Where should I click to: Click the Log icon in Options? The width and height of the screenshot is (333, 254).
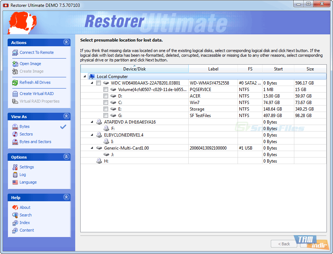pos(15,175)
